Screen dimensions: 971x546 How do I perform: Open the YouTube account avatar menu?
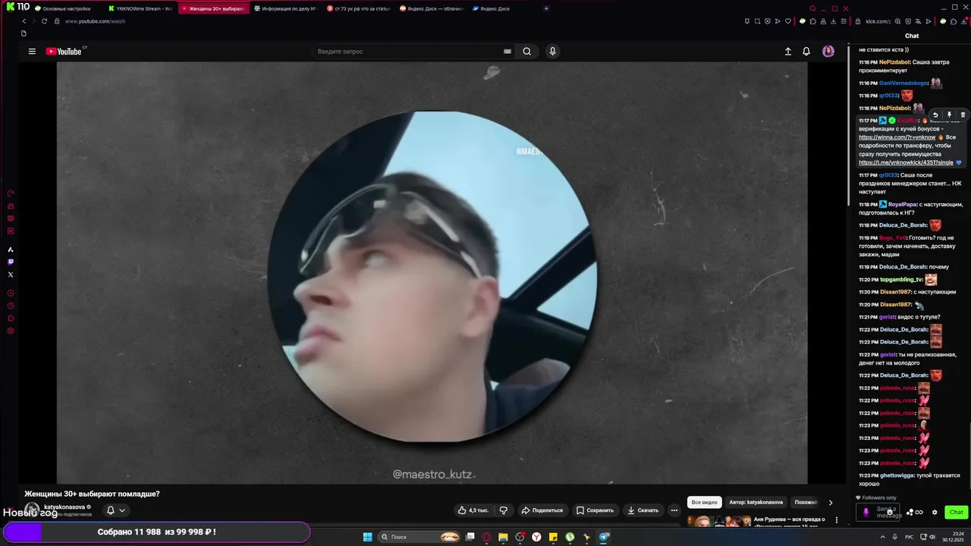pos(828,52)
